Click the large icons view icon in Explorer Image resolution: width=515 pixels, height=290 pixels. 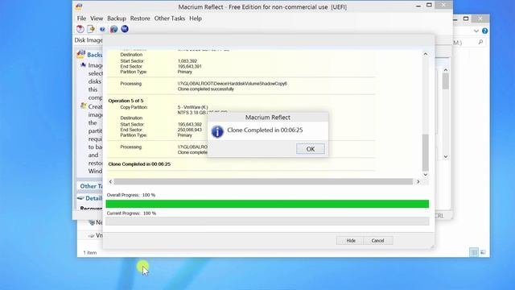point(483,252)
